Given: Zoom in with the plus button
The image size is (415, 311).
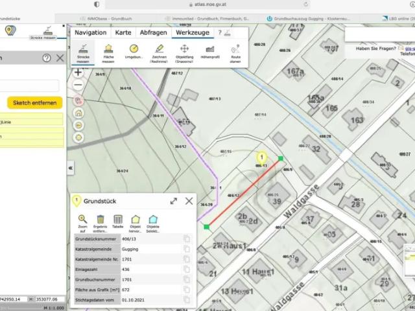Looking at the screenshot, I should (78, 73).
